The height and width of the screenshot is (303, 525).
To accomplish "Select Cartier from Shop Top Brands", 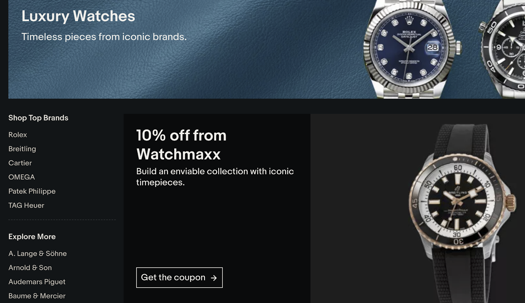I will pyautogui.click(x=20, y=163).
